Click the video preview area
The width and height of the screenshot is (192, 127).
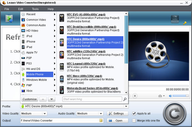159,56
